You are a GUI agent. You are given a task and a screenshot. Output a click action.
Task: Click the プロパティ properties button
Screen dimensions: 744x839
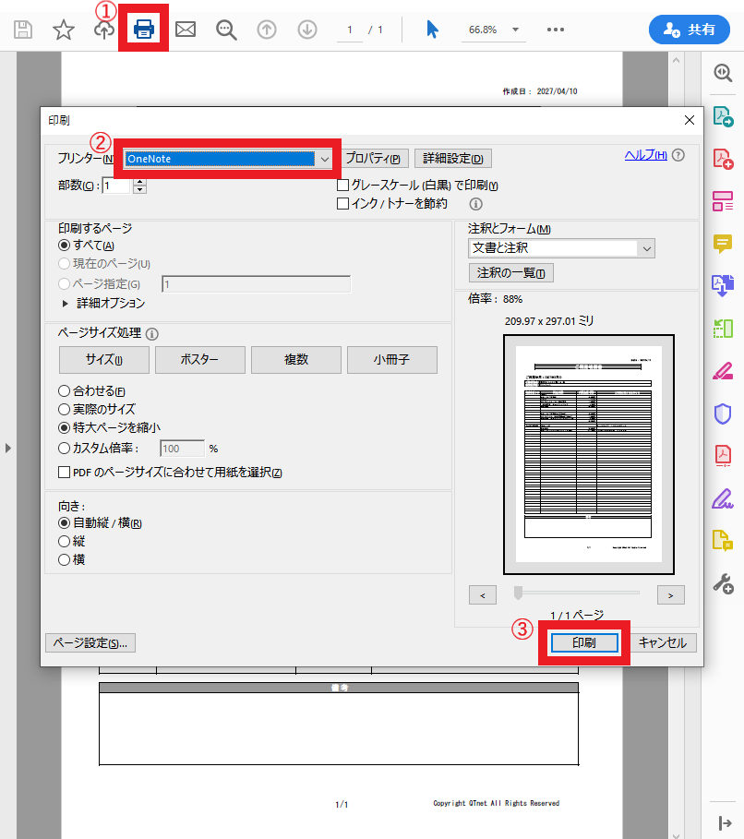click(373, 159)
